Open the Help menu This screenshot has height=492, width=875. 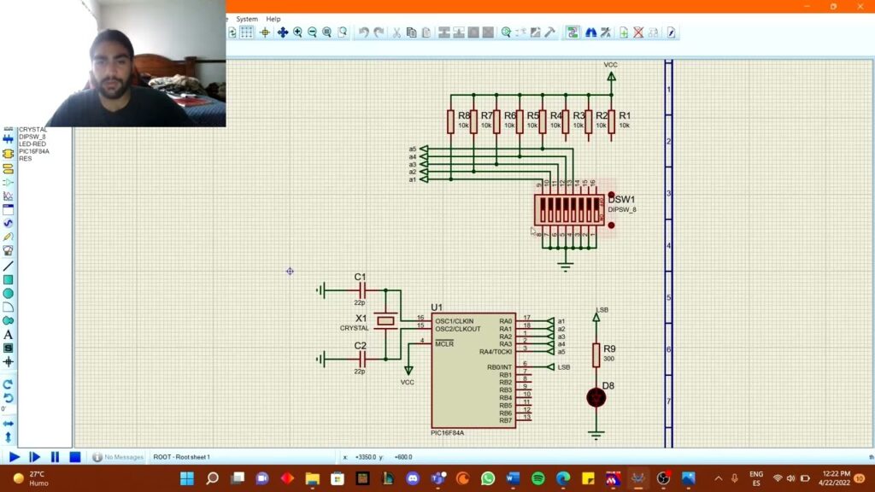pos(273,19)
